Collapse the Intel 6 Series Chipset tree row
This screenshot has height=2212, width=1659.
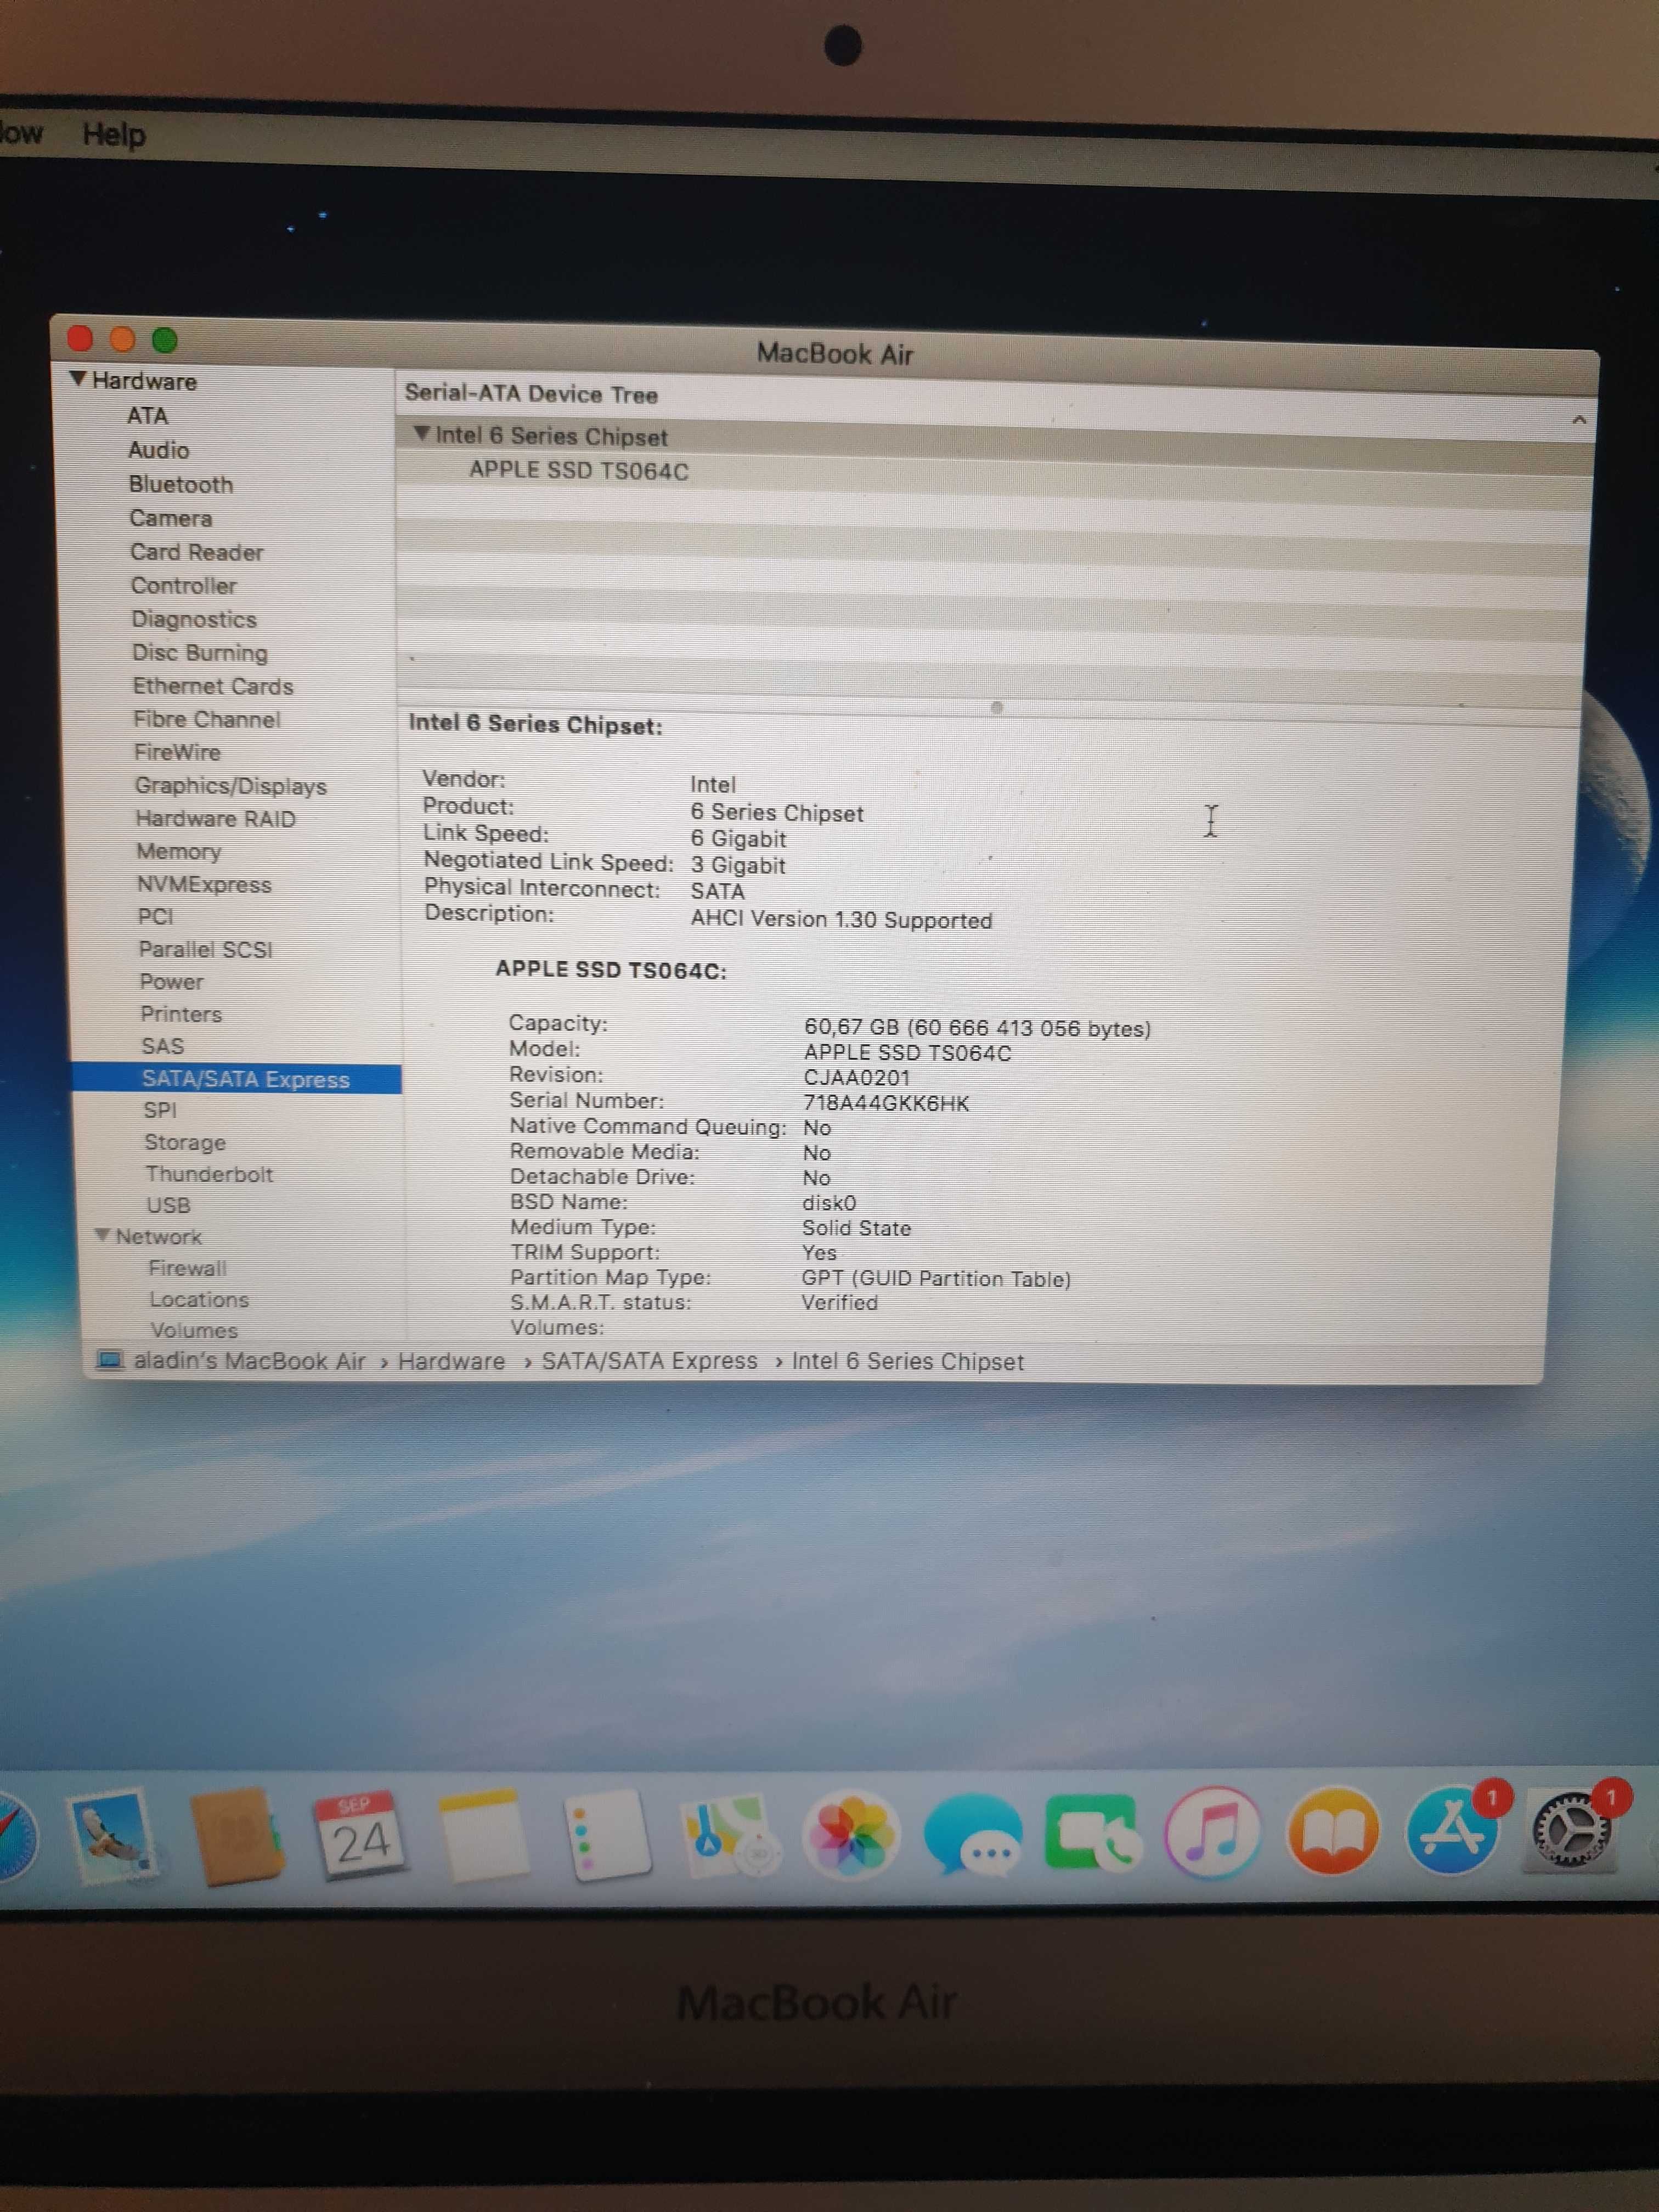point(422,434)
